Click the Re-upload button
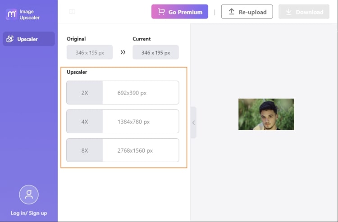 pyautogui.click(x=247, y=12)
